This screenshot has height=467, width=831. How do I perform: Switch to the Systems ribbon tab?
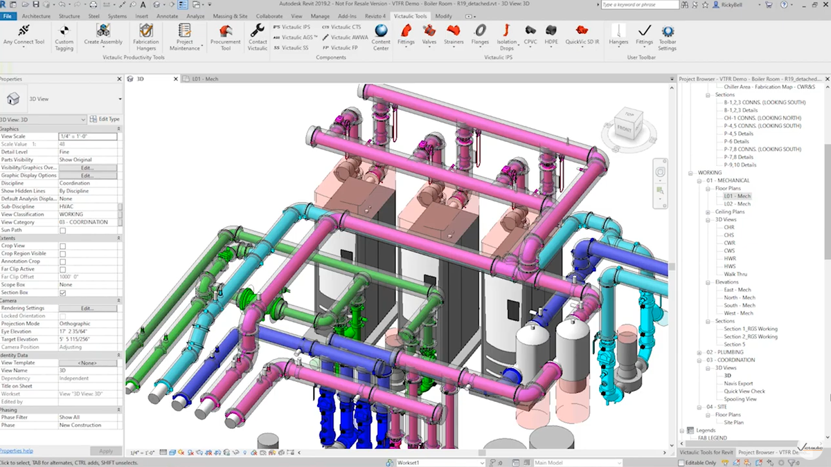[116, 15]
